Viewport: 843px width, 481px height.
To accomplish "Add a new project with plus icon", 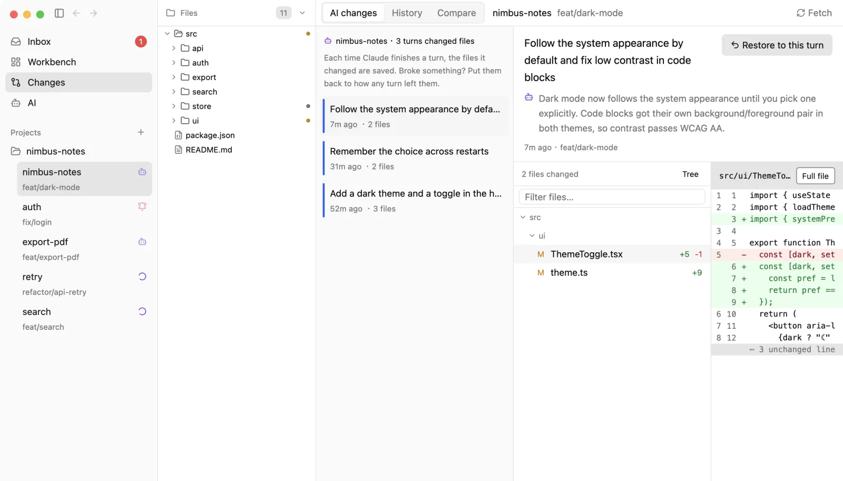I will [x=141, y=132].
